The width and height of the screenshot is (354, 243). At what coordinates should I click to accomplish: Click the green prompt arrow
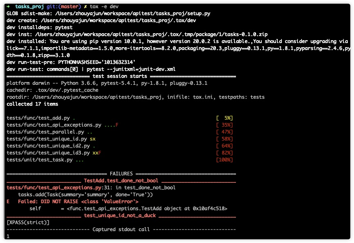[8, 6]
